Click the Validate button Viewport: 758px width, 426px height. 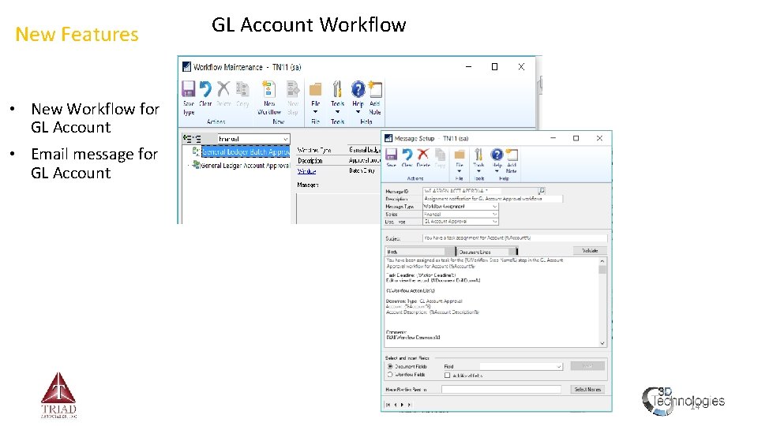point(590,251)
